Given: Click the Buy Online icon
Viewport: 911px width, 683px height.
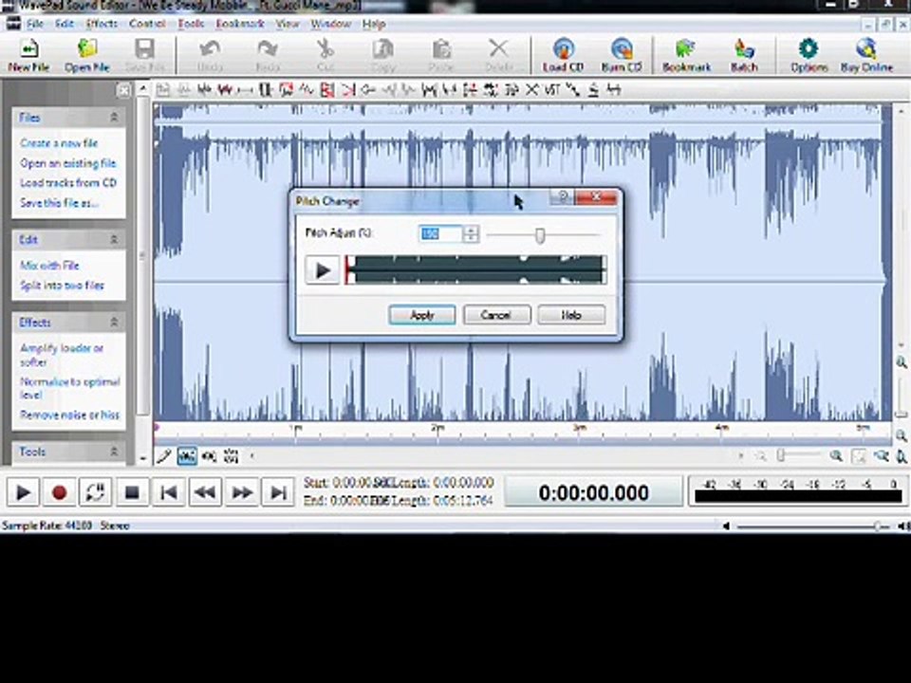Looking at the screenshot, I should (866, 55).
